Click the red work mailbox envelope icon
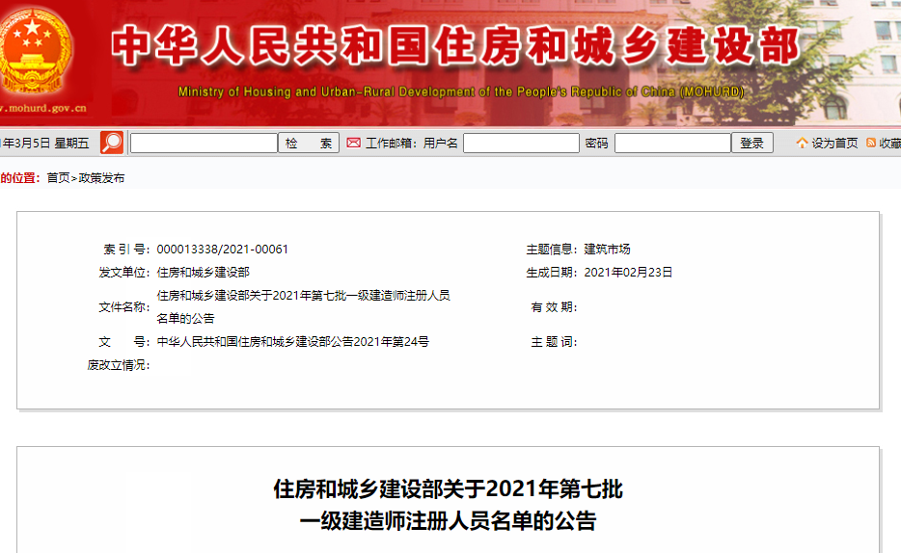Screen dimensions: 901x553 point(353,143)
